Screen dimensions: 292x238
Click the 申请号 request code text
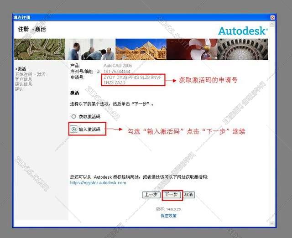(132, 80)
